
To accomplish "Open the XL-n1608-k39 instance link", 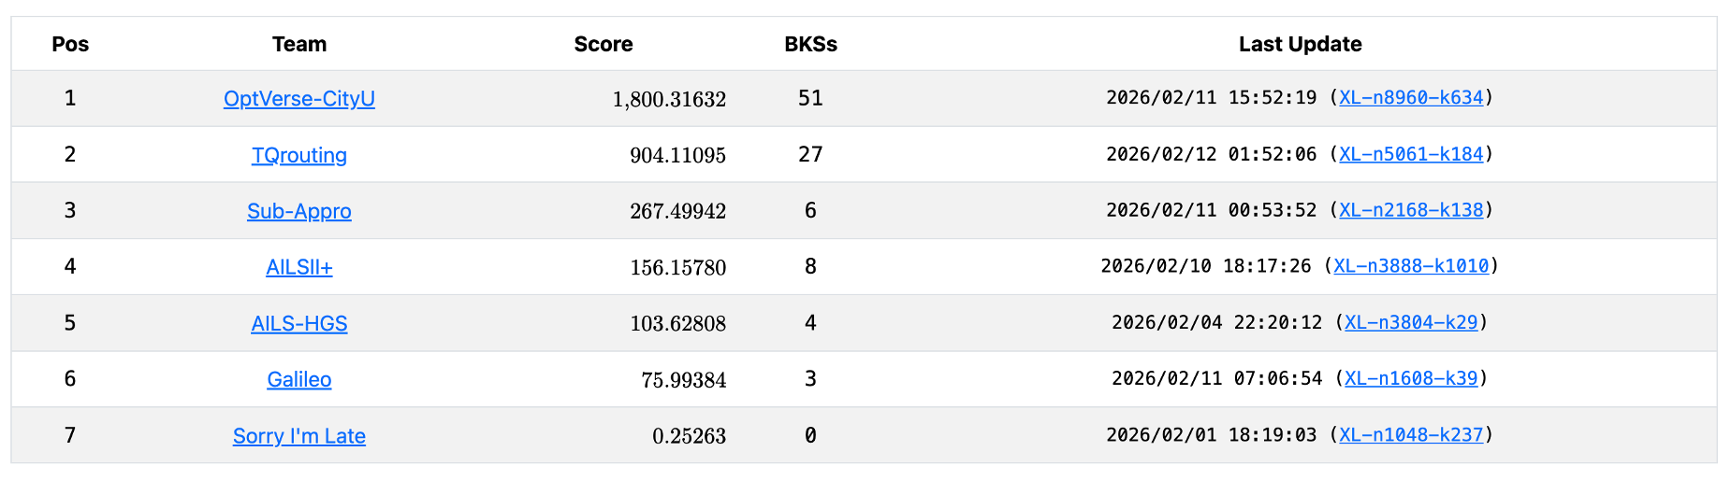I will click(x=1410, y=378).
